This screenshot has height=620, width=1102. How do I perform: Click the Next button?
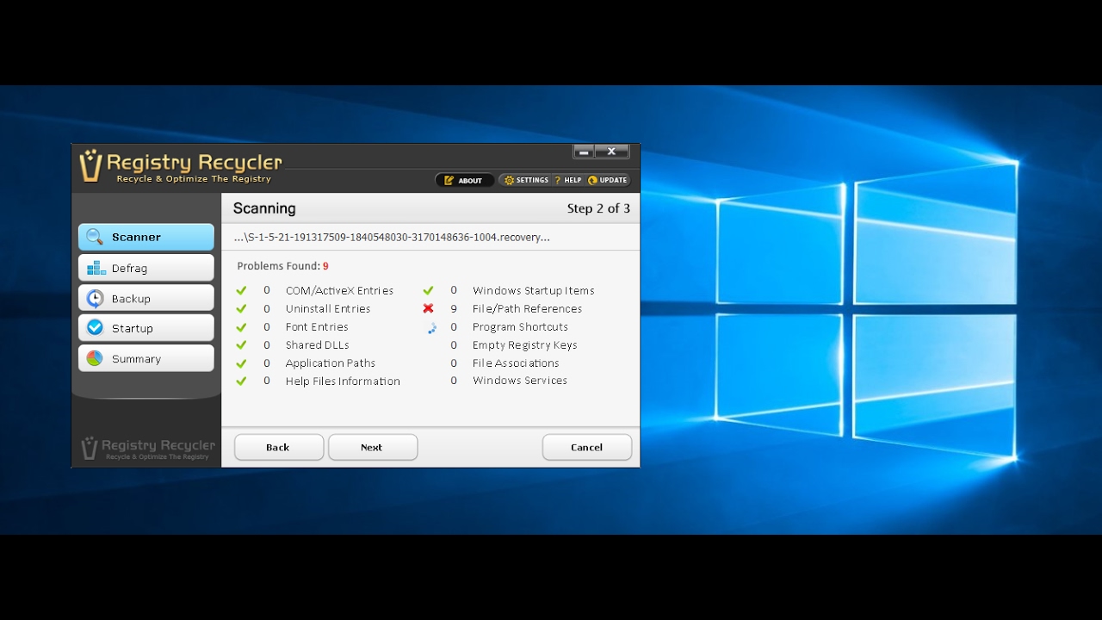tap(373, 447)
